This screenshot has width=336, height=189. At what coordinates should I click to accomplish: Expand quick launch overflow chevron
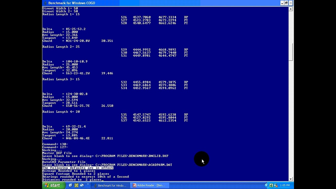[88, 184]
